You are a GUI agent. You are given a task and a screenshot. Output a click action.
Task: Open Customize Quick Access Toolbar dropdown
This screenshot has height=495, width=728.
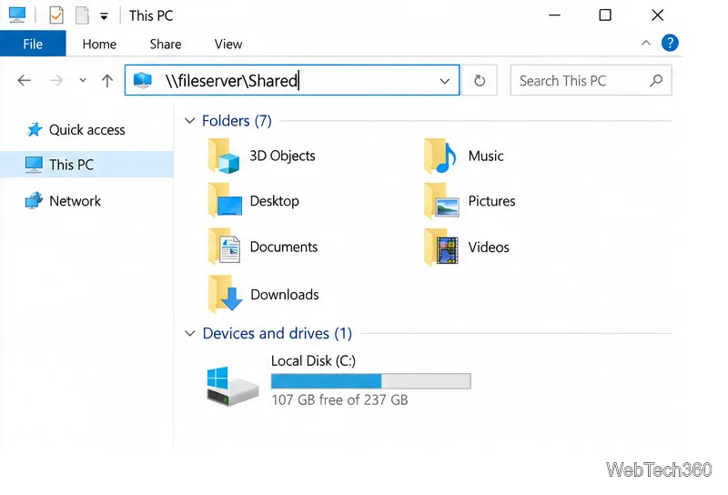coord(104,16)
